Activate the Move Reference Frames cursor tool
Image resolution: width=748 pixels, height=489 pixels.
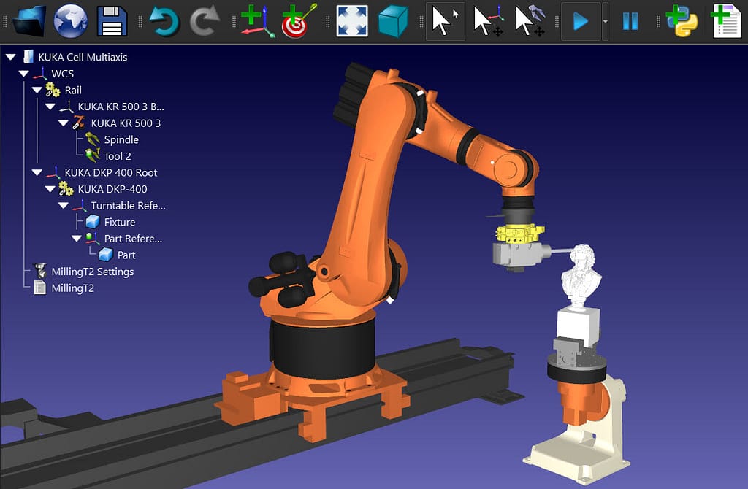pyautogui.click(x=489, y=20)
